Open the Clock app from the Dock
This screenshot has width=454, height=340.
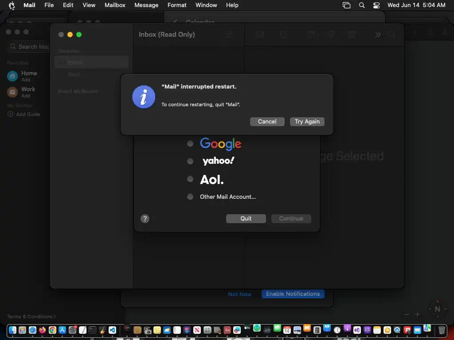click(337, 330)
